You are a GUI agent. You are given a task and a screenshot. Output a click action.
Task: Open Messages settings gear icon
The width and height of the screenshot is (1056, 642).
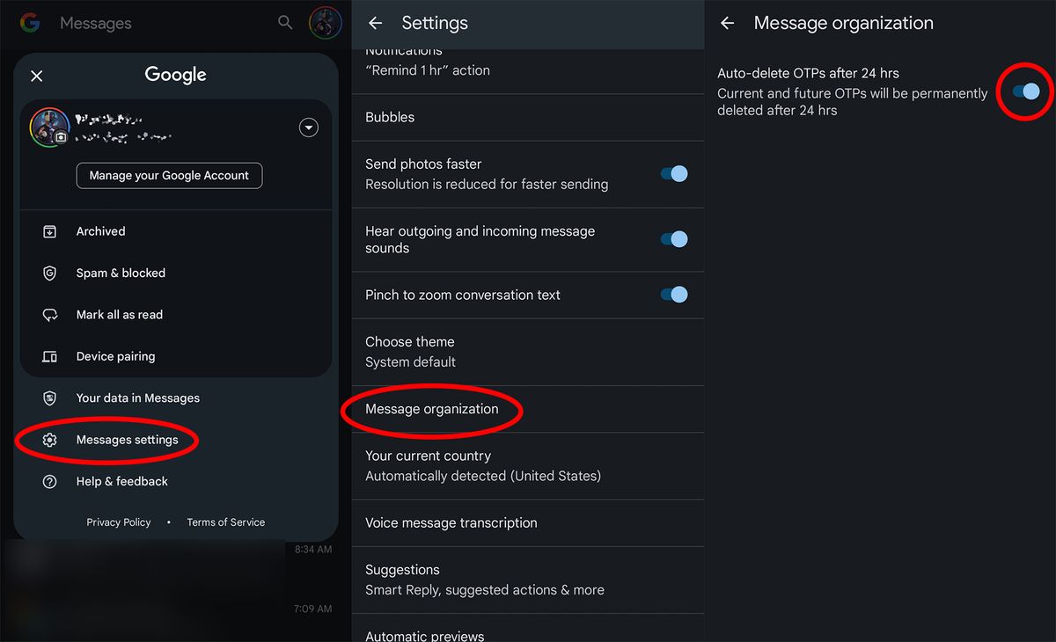pos(50,440)
